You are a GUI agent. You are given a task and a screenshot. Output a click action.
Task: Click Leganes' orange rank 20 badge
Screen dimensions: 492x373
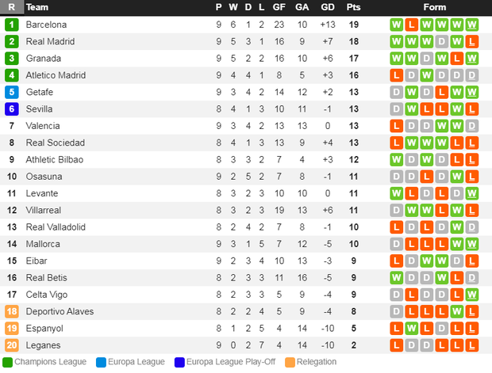(12, 345)
